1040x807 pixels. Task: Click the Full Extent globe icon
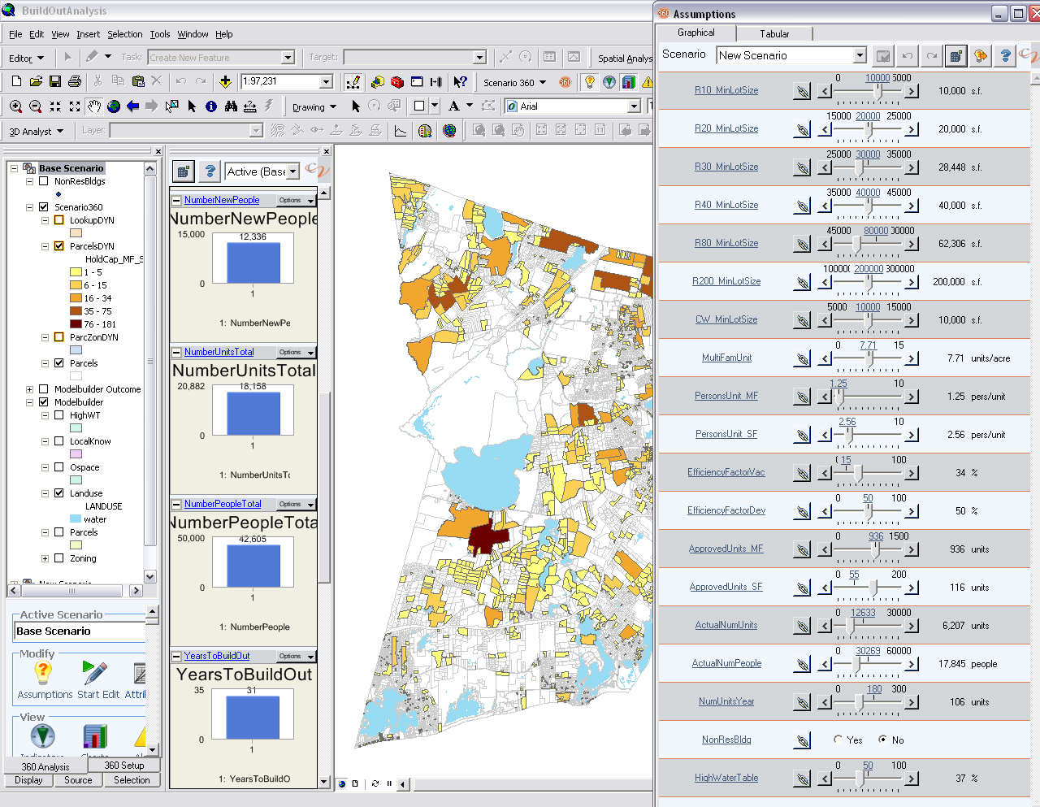[x=114, y=106]
